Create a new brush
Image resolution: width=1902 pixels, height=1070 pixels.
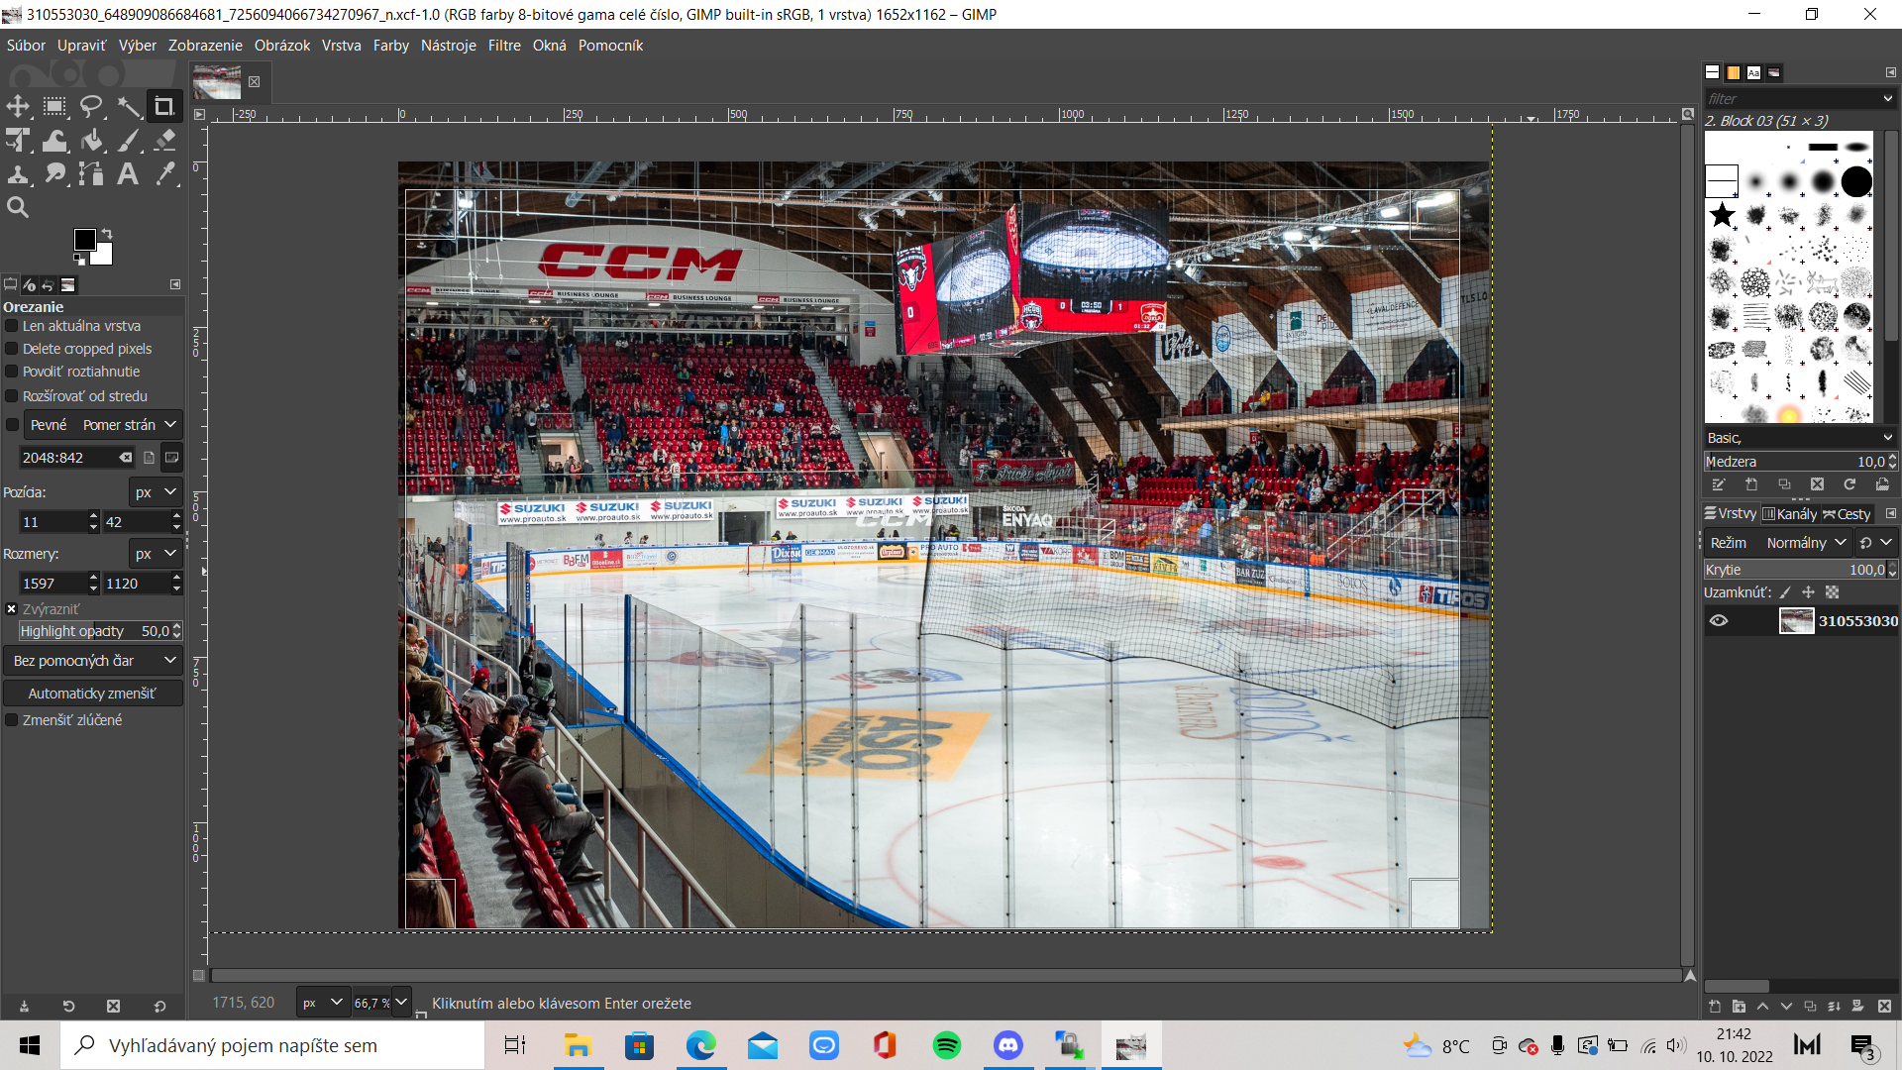pos(1751,484)
